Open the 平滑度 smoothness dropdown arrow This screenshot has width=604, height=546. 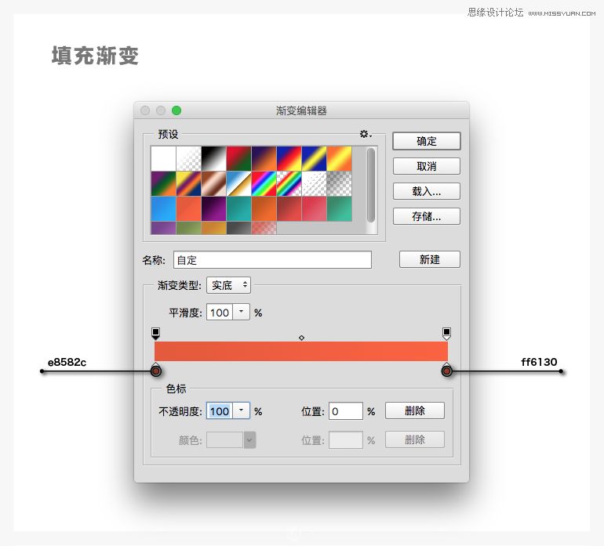(x=242, y=312)
